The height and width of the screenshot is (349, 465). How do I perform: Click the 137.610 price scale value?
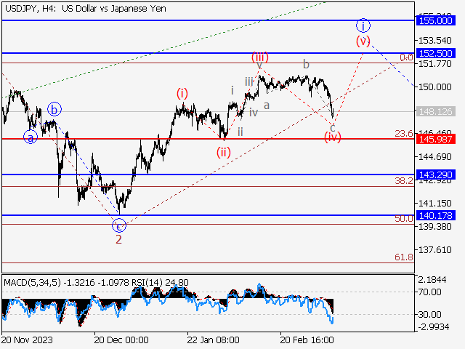pos(434,250)
